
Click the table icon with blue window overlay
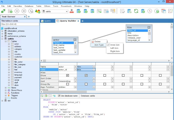106,11
